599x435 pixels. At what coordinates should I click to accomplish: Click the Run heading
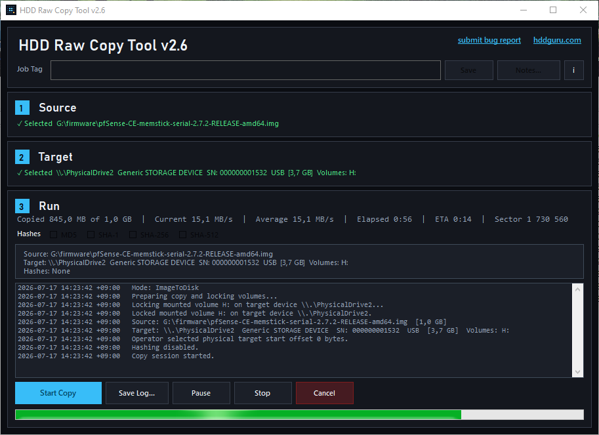(x=49, y=206)
